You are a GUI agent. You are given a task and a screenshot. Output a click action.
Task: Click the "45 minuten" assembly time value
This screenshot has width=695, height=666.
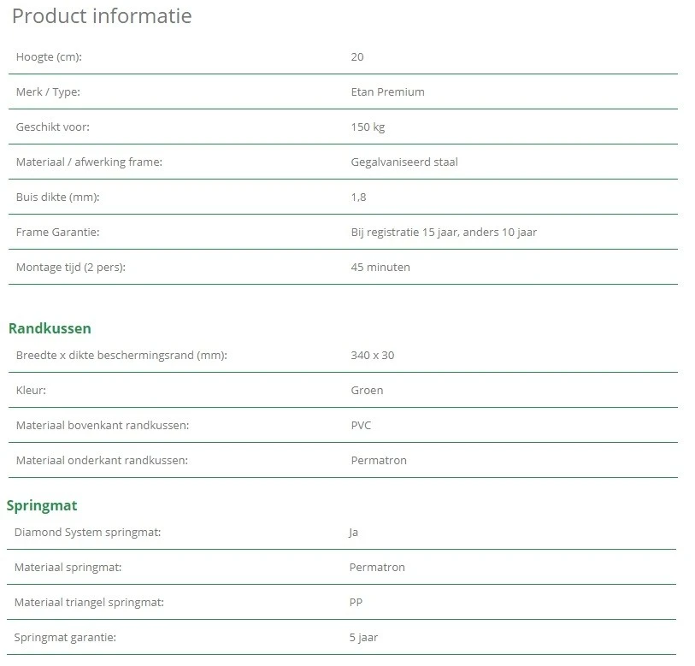(380, 268)
